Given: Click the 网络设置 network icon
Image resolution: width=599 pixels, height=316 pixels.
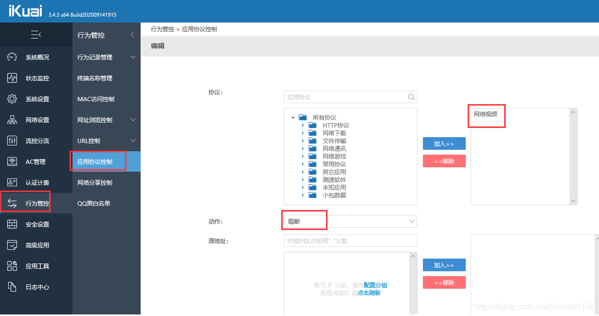Looking at the screenshot, I should point(12,120).
